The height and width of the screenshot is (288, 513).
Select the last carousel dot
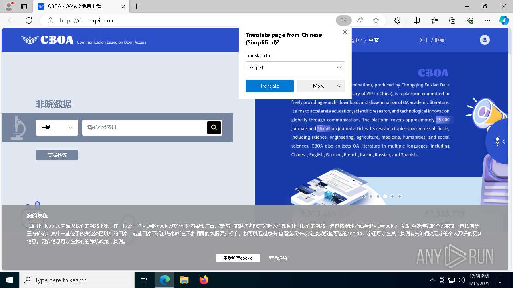pos(400,196)
